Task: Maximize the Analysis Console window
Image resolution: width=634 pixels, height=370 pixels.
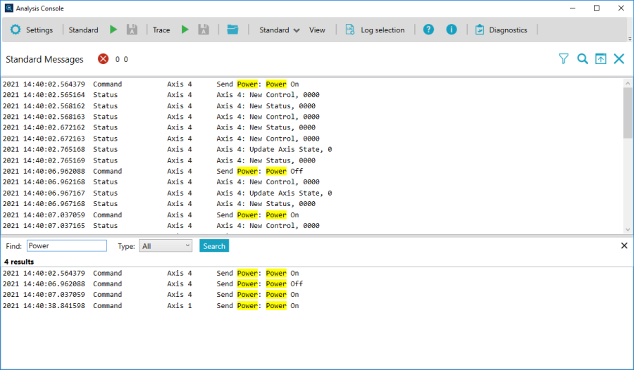Action: coord(597,8)
